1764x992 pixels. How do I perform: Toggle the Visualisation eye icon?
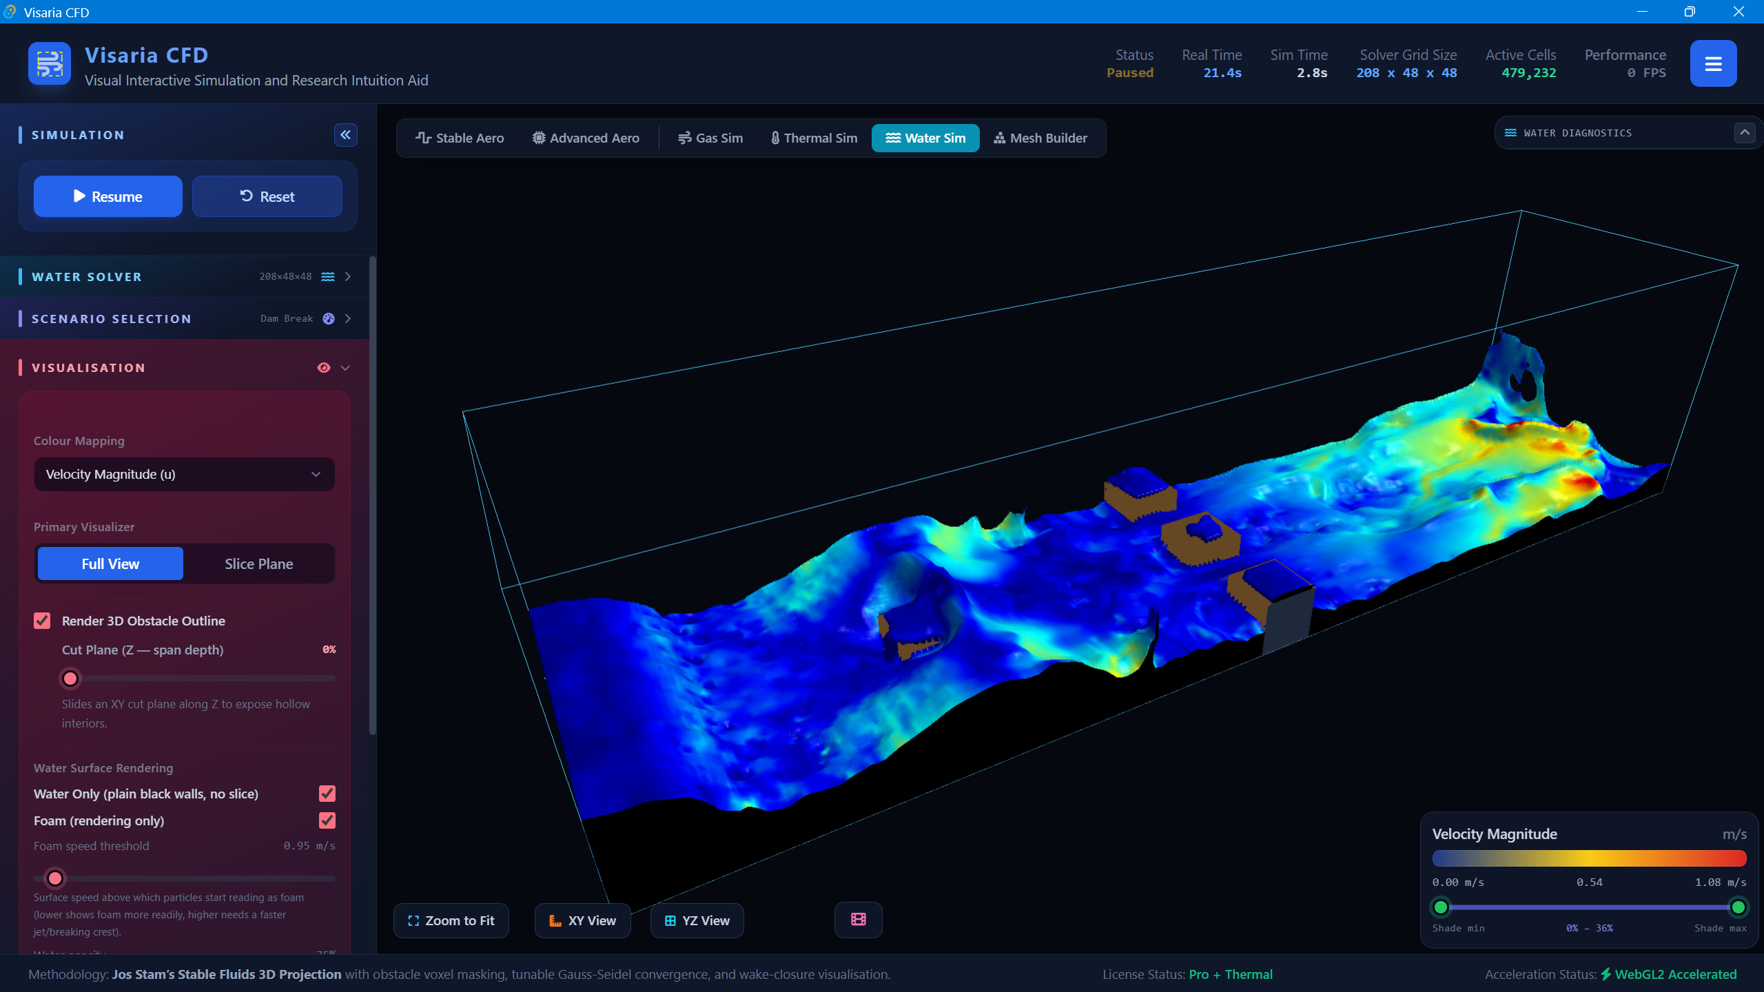click(x=323, y=368)
